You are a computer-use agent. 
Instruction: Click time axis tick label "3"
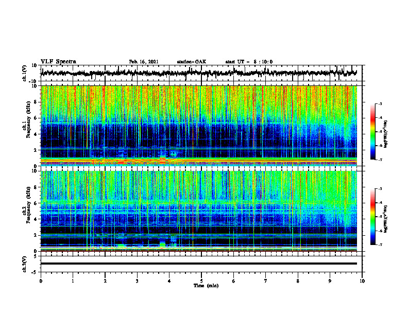tap(137, 281)
